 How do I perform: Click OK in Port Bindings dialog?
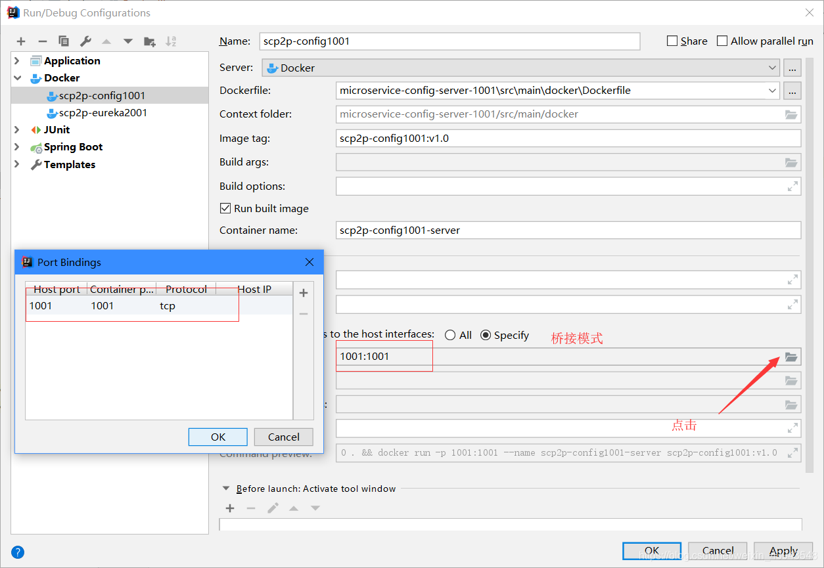click(x=218, y=437)
